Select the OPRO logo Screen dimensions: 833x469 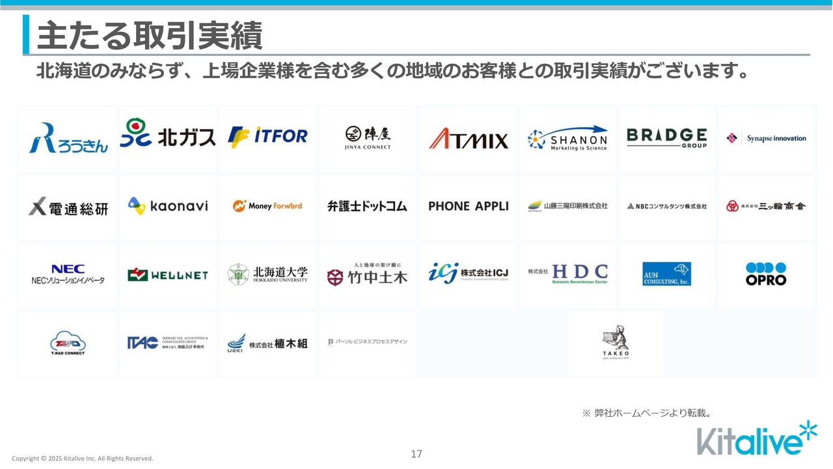(x=766, y=274)
